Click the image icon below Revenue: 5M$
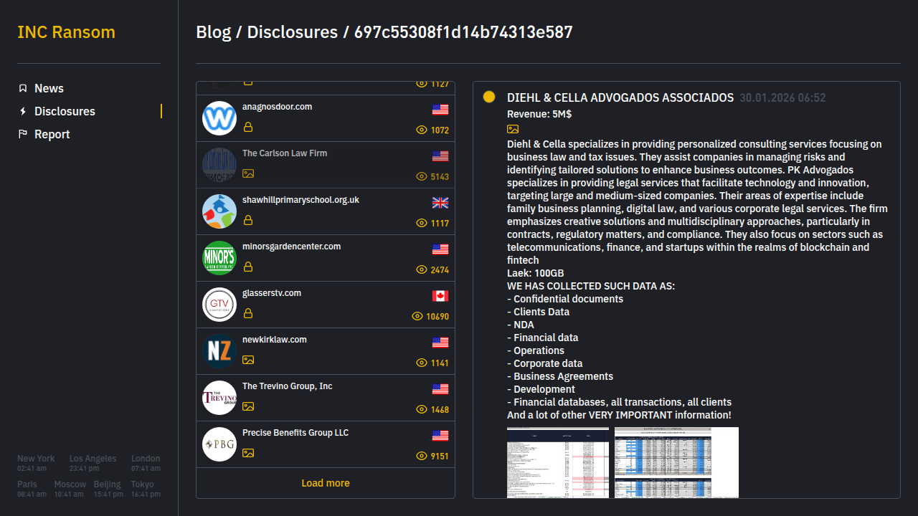 [513, 129]
